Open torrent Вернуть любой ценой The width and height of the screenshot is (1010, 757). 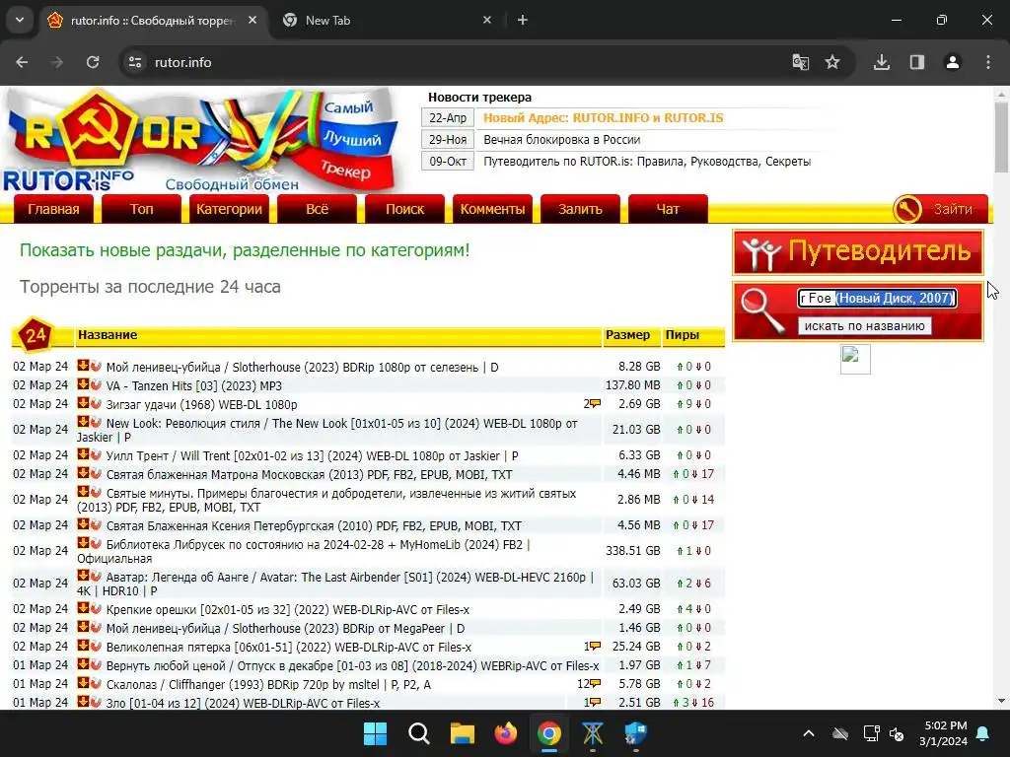[x=352, y=665]
